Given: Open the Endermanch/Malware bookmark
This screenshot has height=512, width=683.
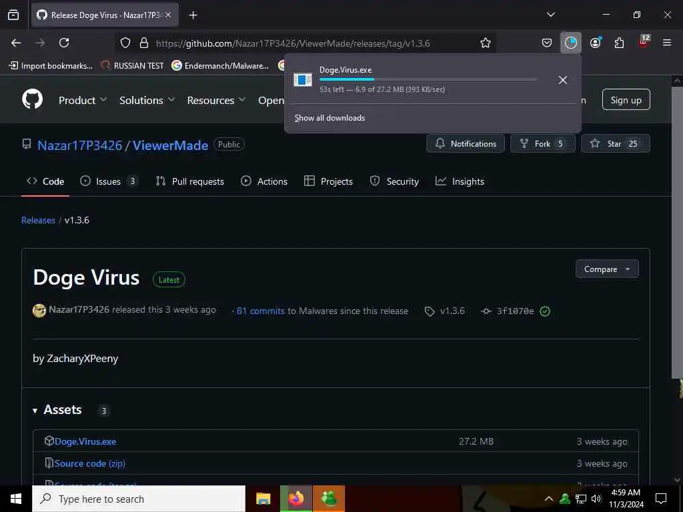Looking at the screenshot, I should tap(220, 66).
